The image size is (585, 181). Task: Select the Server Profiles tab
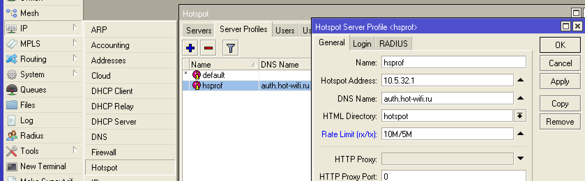(243, 30)
